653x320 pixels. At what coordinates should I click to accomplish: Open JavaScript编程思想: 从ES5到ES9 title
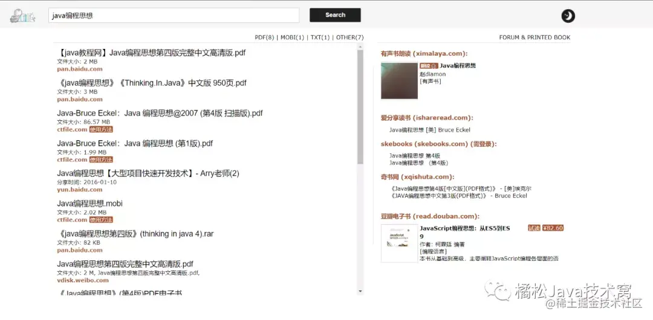pos(465,232)
